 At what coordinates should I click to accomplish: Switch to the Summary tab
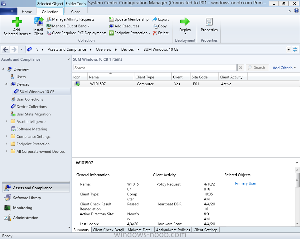pyautogui.click(x=81, y=230)
